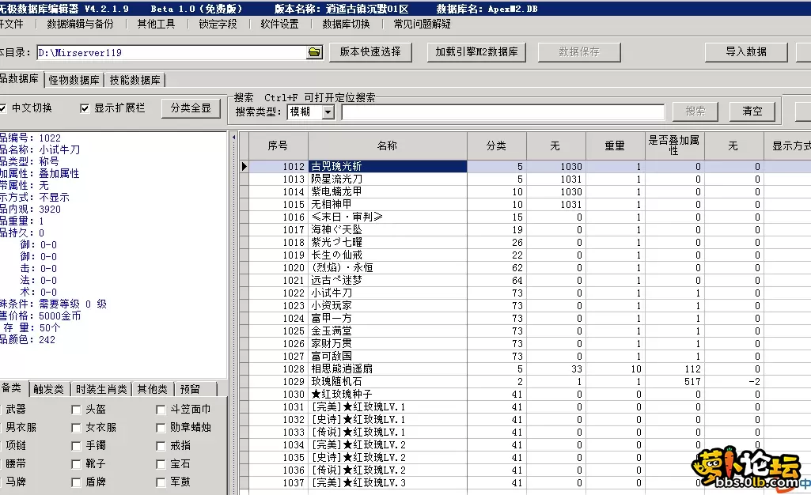The width and height of the screenshot is (811, 495).
Task: Click the yellow folder icon to browse directory
Action: 313,52
